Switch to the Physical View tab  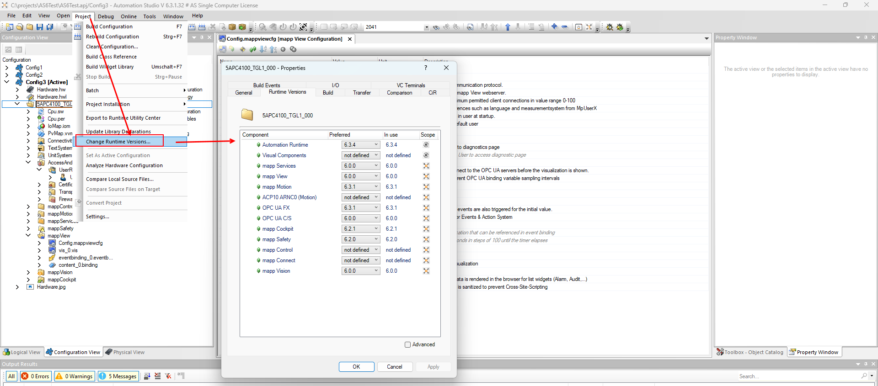[x=125, y=352]
